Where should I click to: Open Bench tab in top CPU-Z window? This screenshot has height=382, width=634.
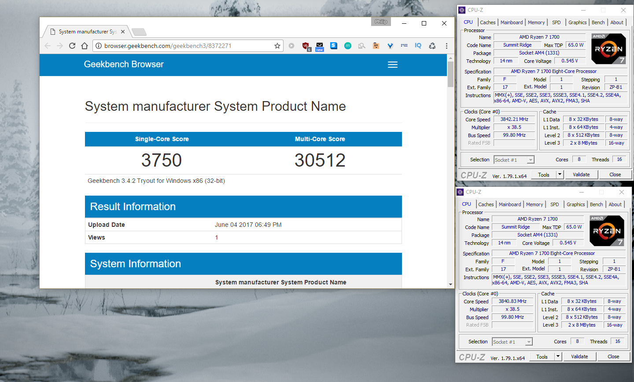click(x=598, y=22)
